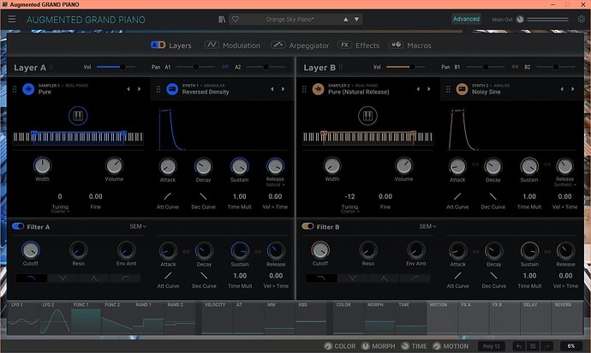Screen dimensions: 591x353
Task: Toggle the Filter B switch
Action: (x=307, y=226)
